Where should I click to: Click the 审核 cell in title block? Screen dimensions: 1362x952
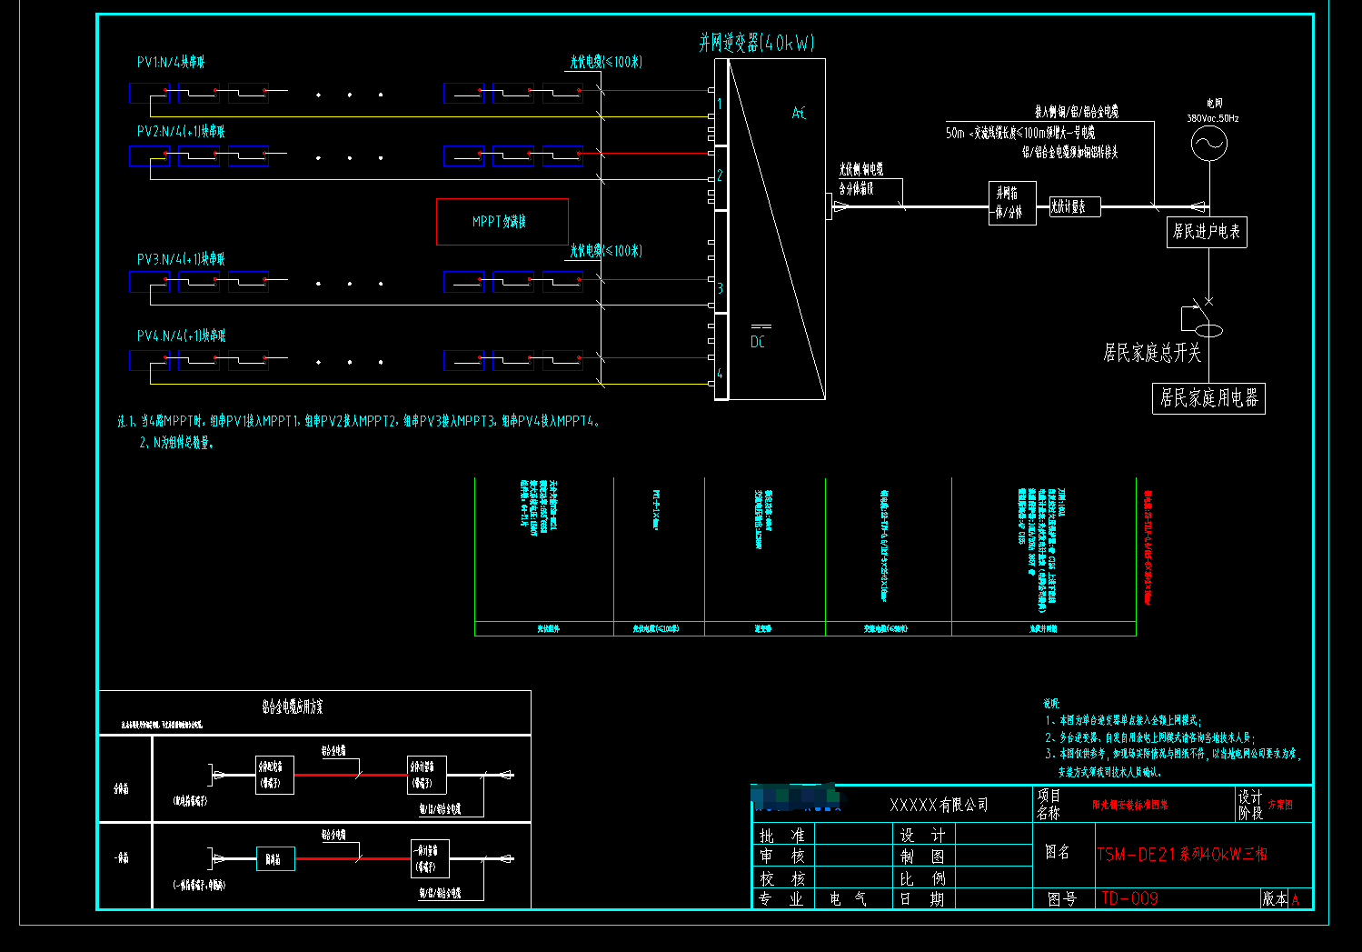pyautogui.click(x=783, y=856)
